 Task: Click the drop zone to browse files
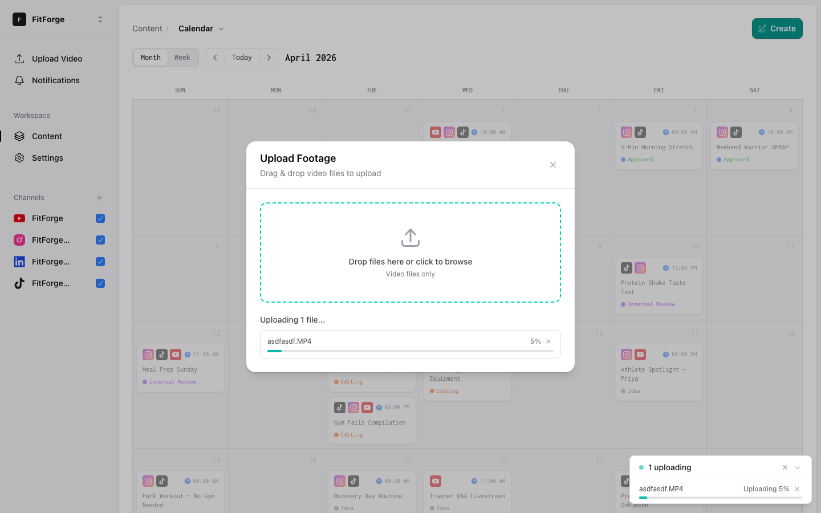click(x=410, y=253)
